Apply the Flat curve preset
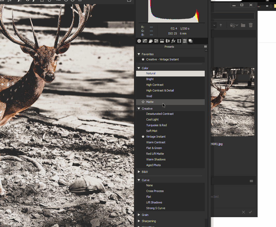Image resolution: width=276 pixels, height=227 pixels. coord(170,197)
